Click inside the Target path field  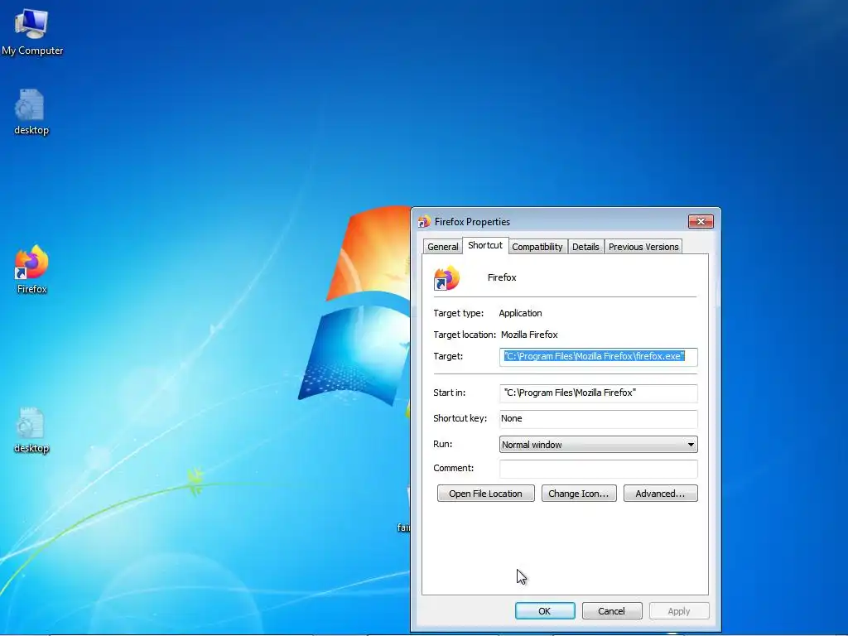coord(598,356)
